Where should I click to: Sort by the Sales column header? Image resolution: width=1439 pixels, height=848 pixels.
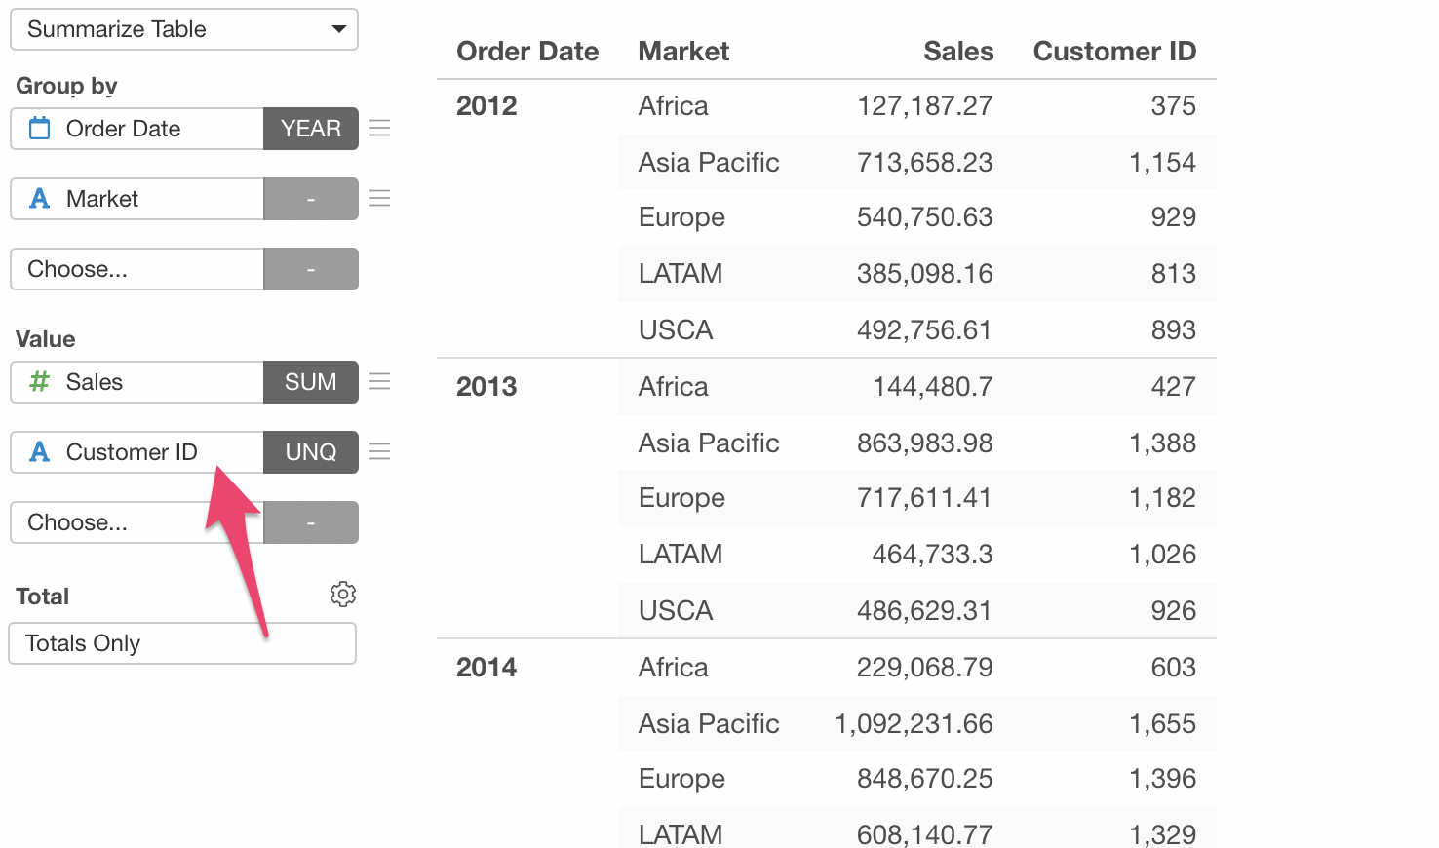[x=957, y=52]
